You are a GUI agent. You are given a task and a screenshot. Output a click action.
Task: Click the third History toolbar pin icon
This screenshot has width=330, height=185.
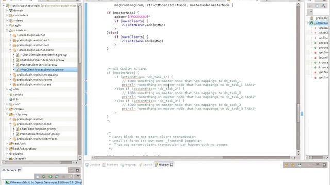coord(299,165)
